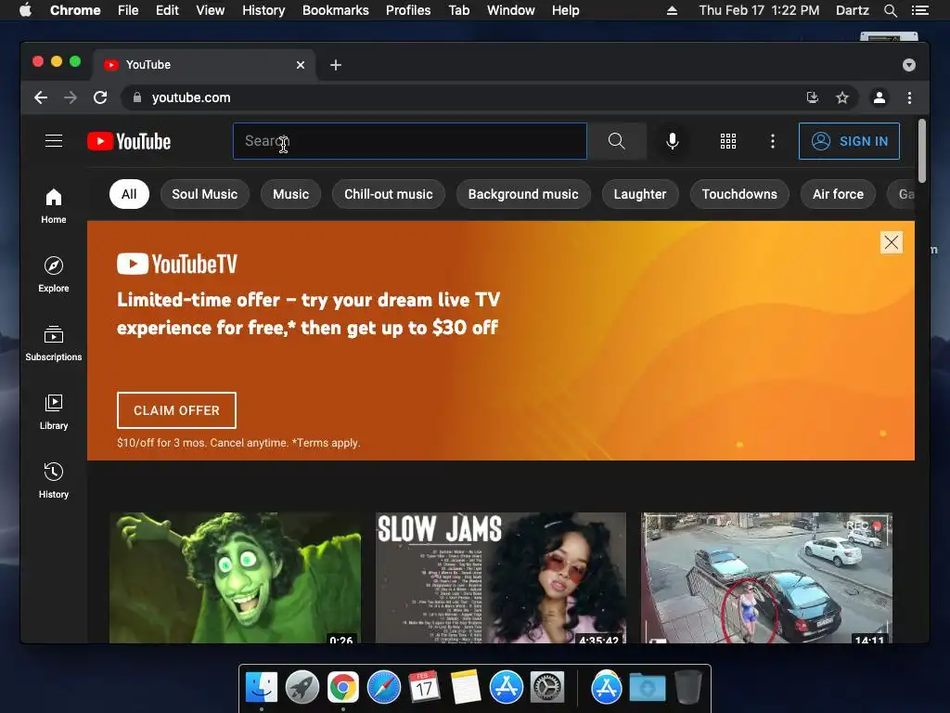950x713 pixels.
Task: Open Trash from the Dock
Action: [x=687, y=687]
